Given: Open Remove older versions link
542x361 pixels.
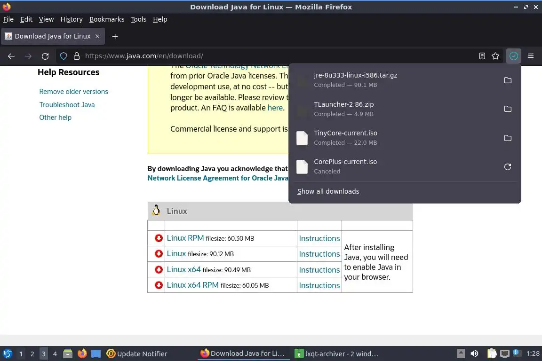Looking at the screenshot, I should pyautogui.click(x=73, y=92).
